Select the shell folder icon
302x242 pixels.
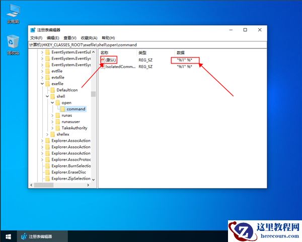point(52,96)
